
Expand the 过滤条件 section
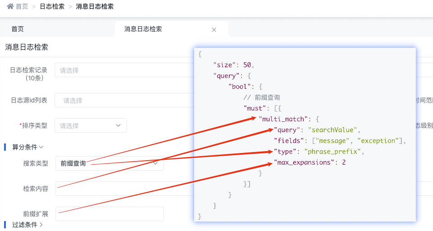pyautogui.click(x=28, y=225)
